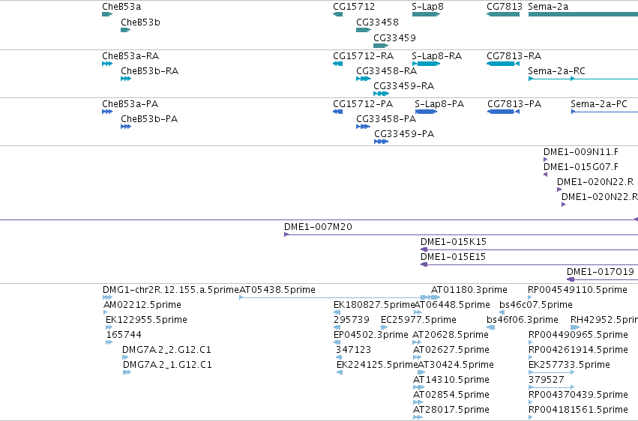Select the AT20628.5prime EST

(417, 343)
